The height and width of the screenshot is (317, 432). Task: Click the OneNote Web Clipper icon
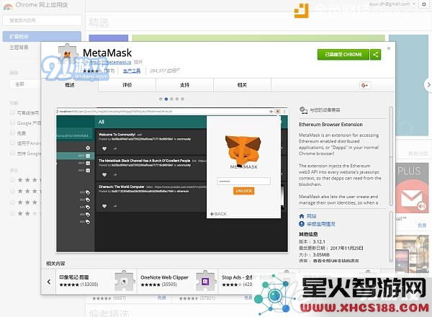(205, 281)
